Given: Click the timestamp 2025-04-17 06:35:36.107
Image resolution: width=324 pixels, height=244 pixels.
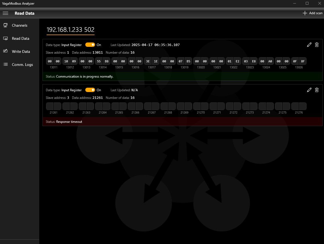Looking at the screenshot, I should (155, 45).
